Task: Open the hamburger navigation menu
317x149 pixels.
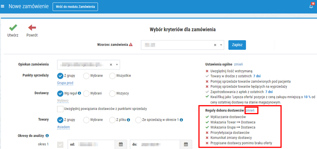Action: pos(2,6)
